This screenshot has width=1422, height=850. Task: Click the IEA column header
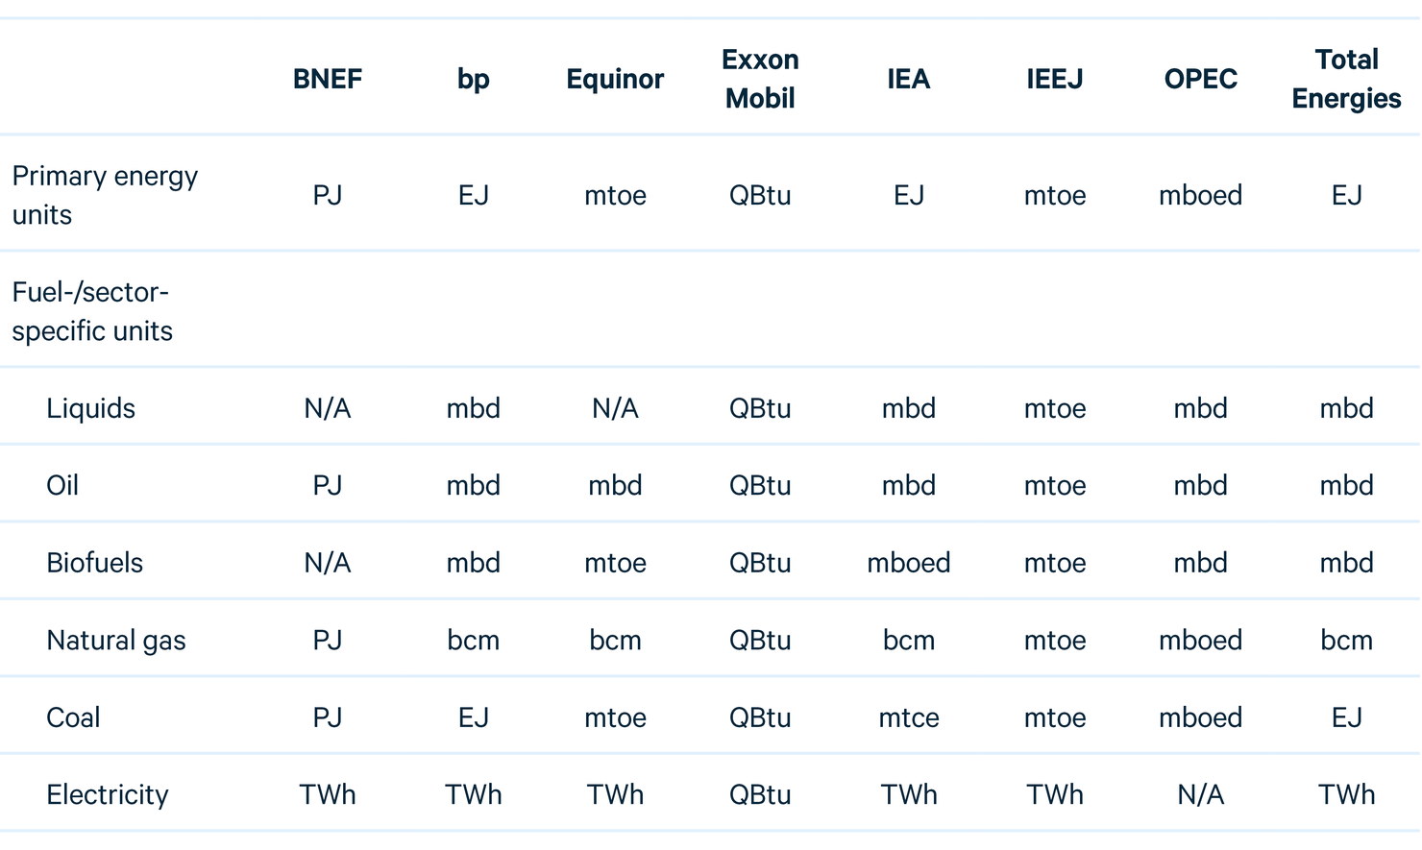pyautogui.click(x=908, y=79)
